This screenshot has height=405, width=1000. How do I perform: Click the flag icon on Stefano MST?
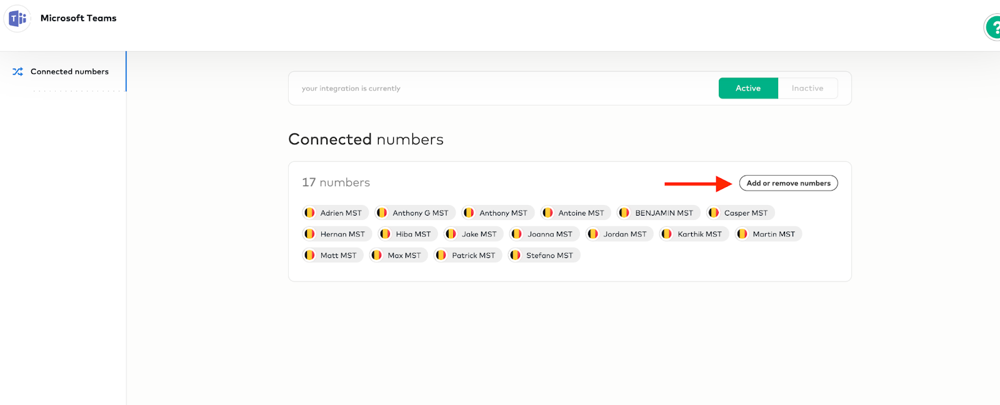pyautogui.click(x=515, y=256)
